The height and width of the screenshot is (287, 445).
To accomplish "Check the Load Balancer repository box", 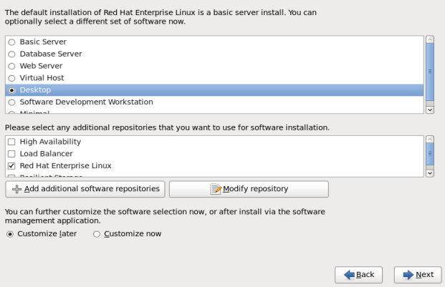I will click(x=11, y=154).
